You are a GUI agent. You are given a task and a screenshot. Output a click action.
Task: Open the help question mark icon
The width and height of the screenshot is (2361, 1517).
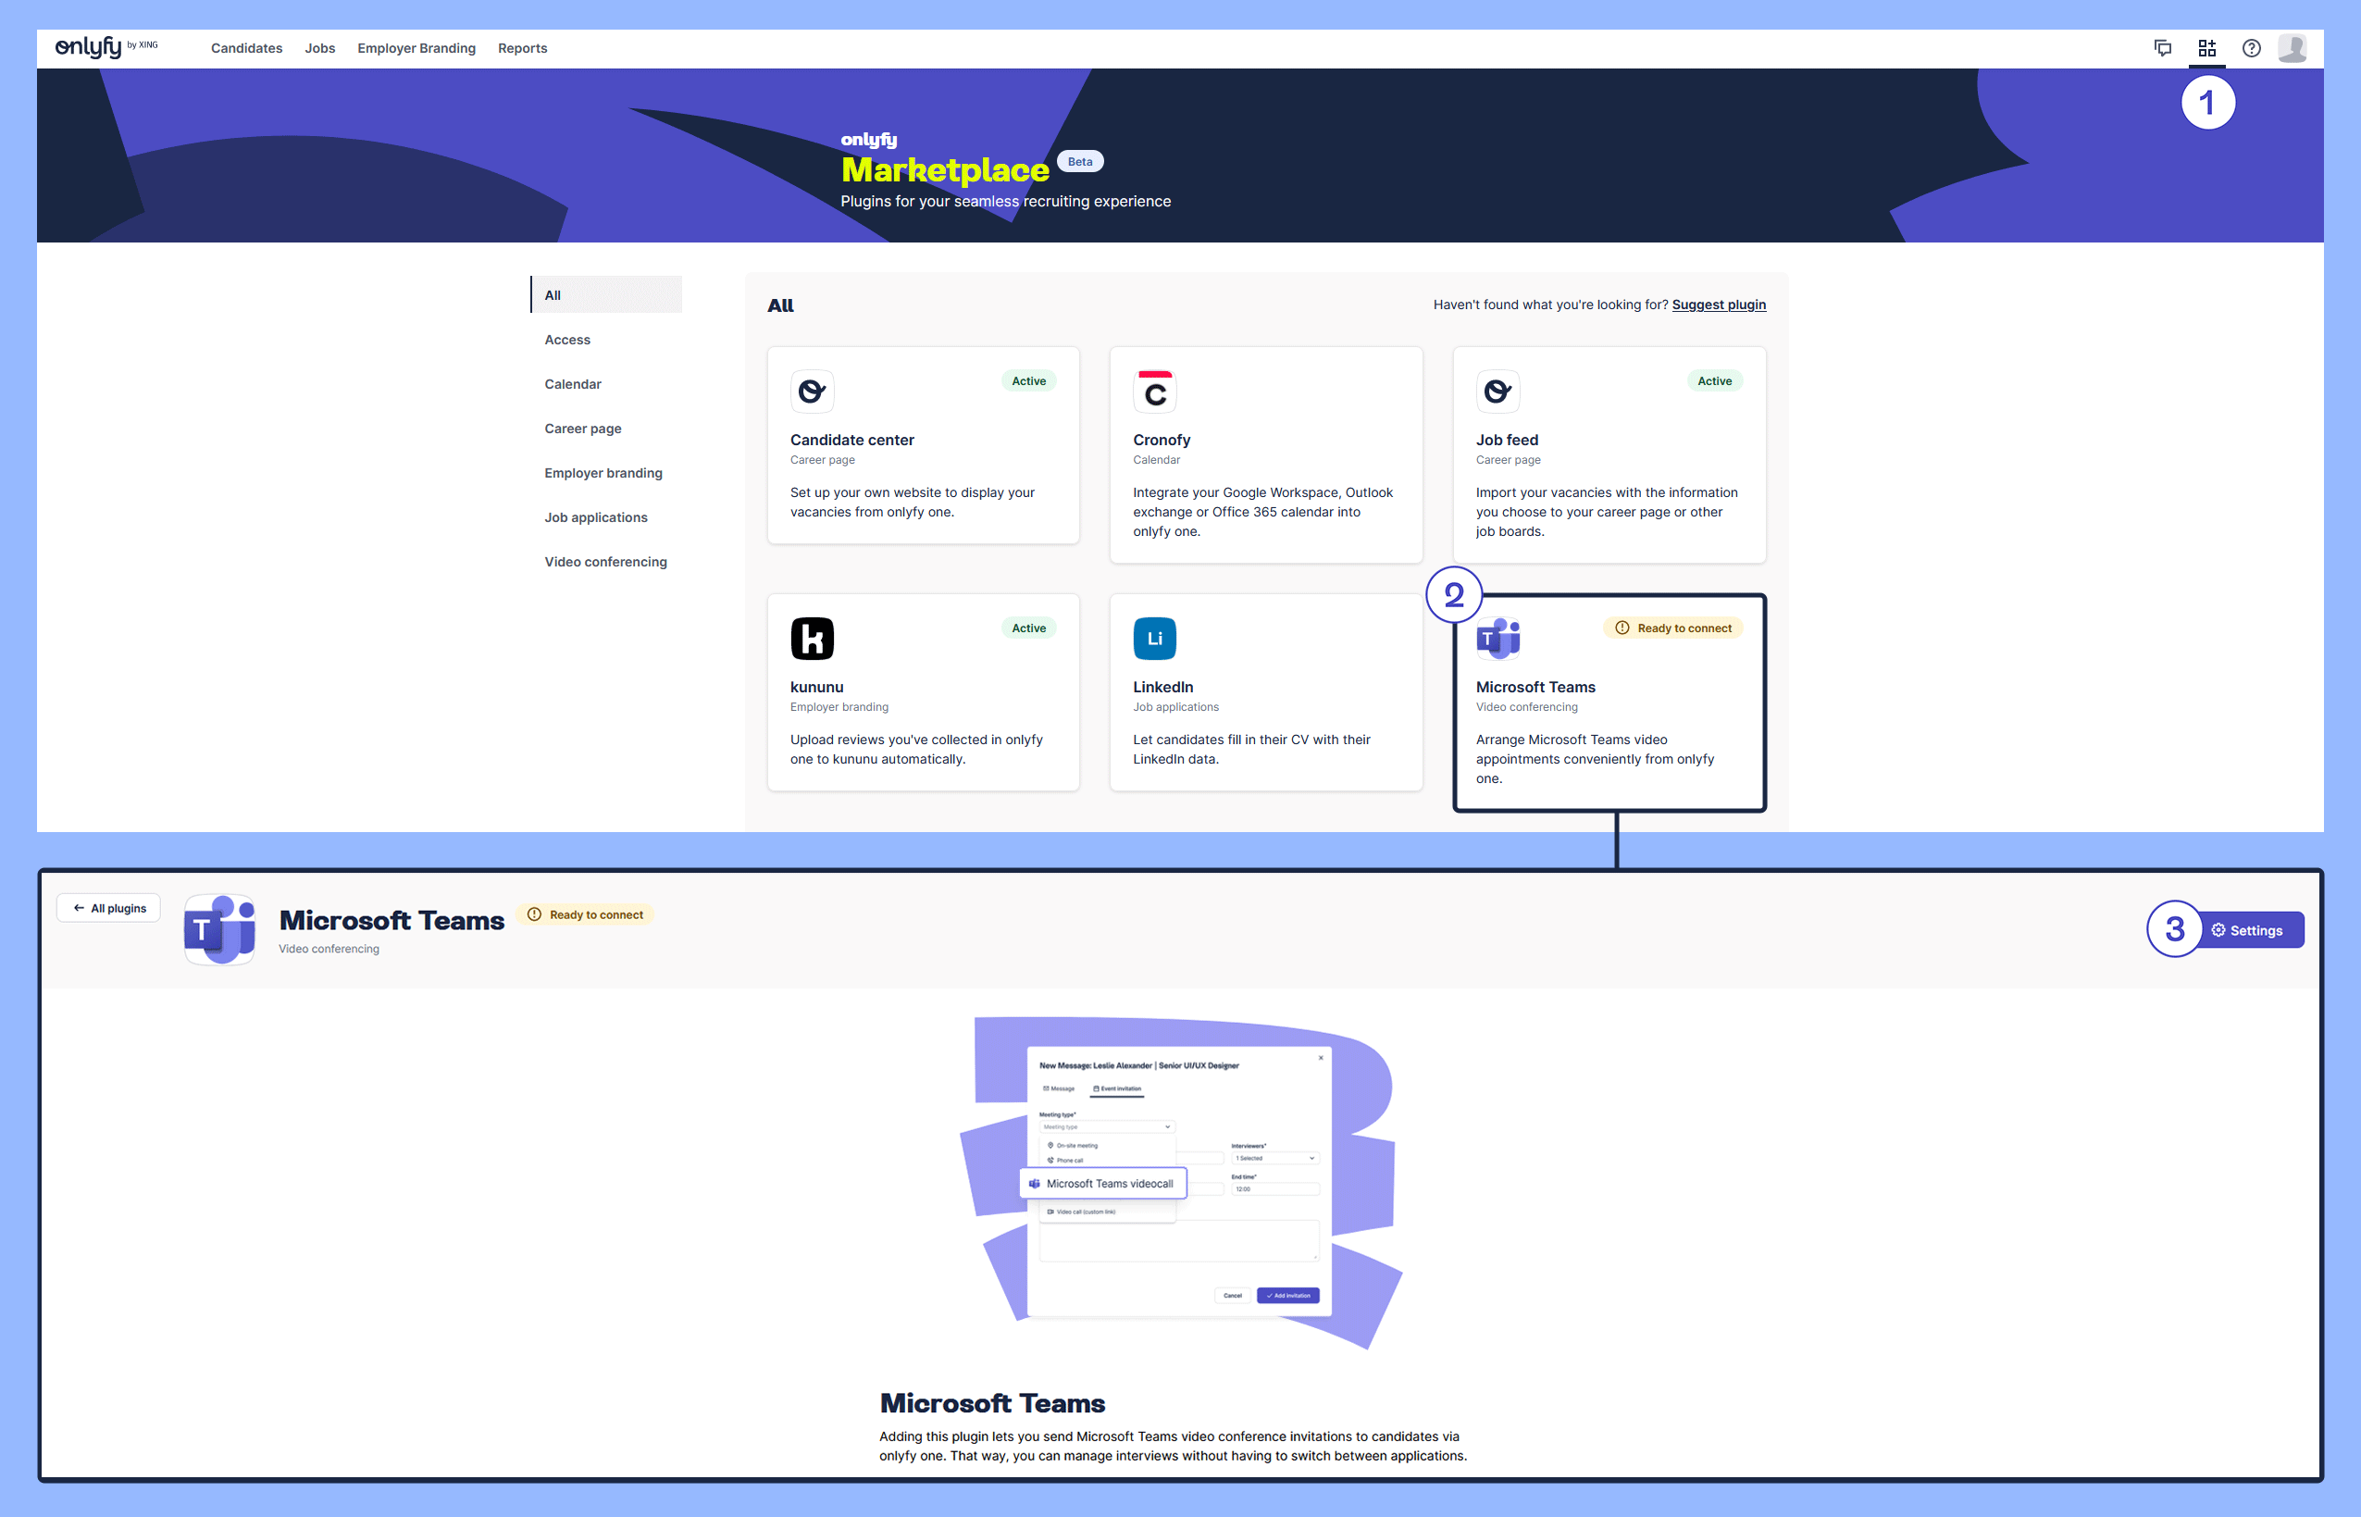click(2252, 47)
